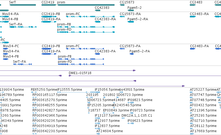The width and height of the screenshot is (221, 135).
Task: Select the prom-RD transcript label
Action: [64, 30]
